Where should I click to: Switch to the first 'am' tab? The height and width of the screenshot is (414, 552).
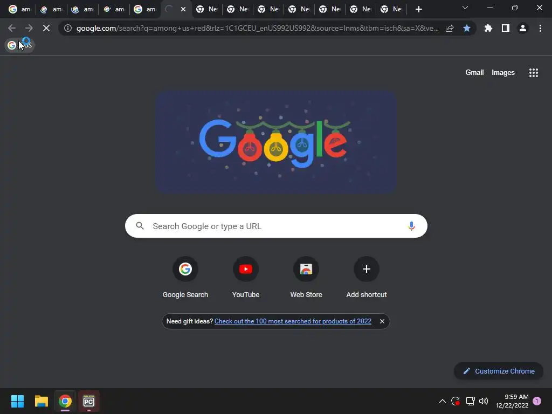click(20, 9)
